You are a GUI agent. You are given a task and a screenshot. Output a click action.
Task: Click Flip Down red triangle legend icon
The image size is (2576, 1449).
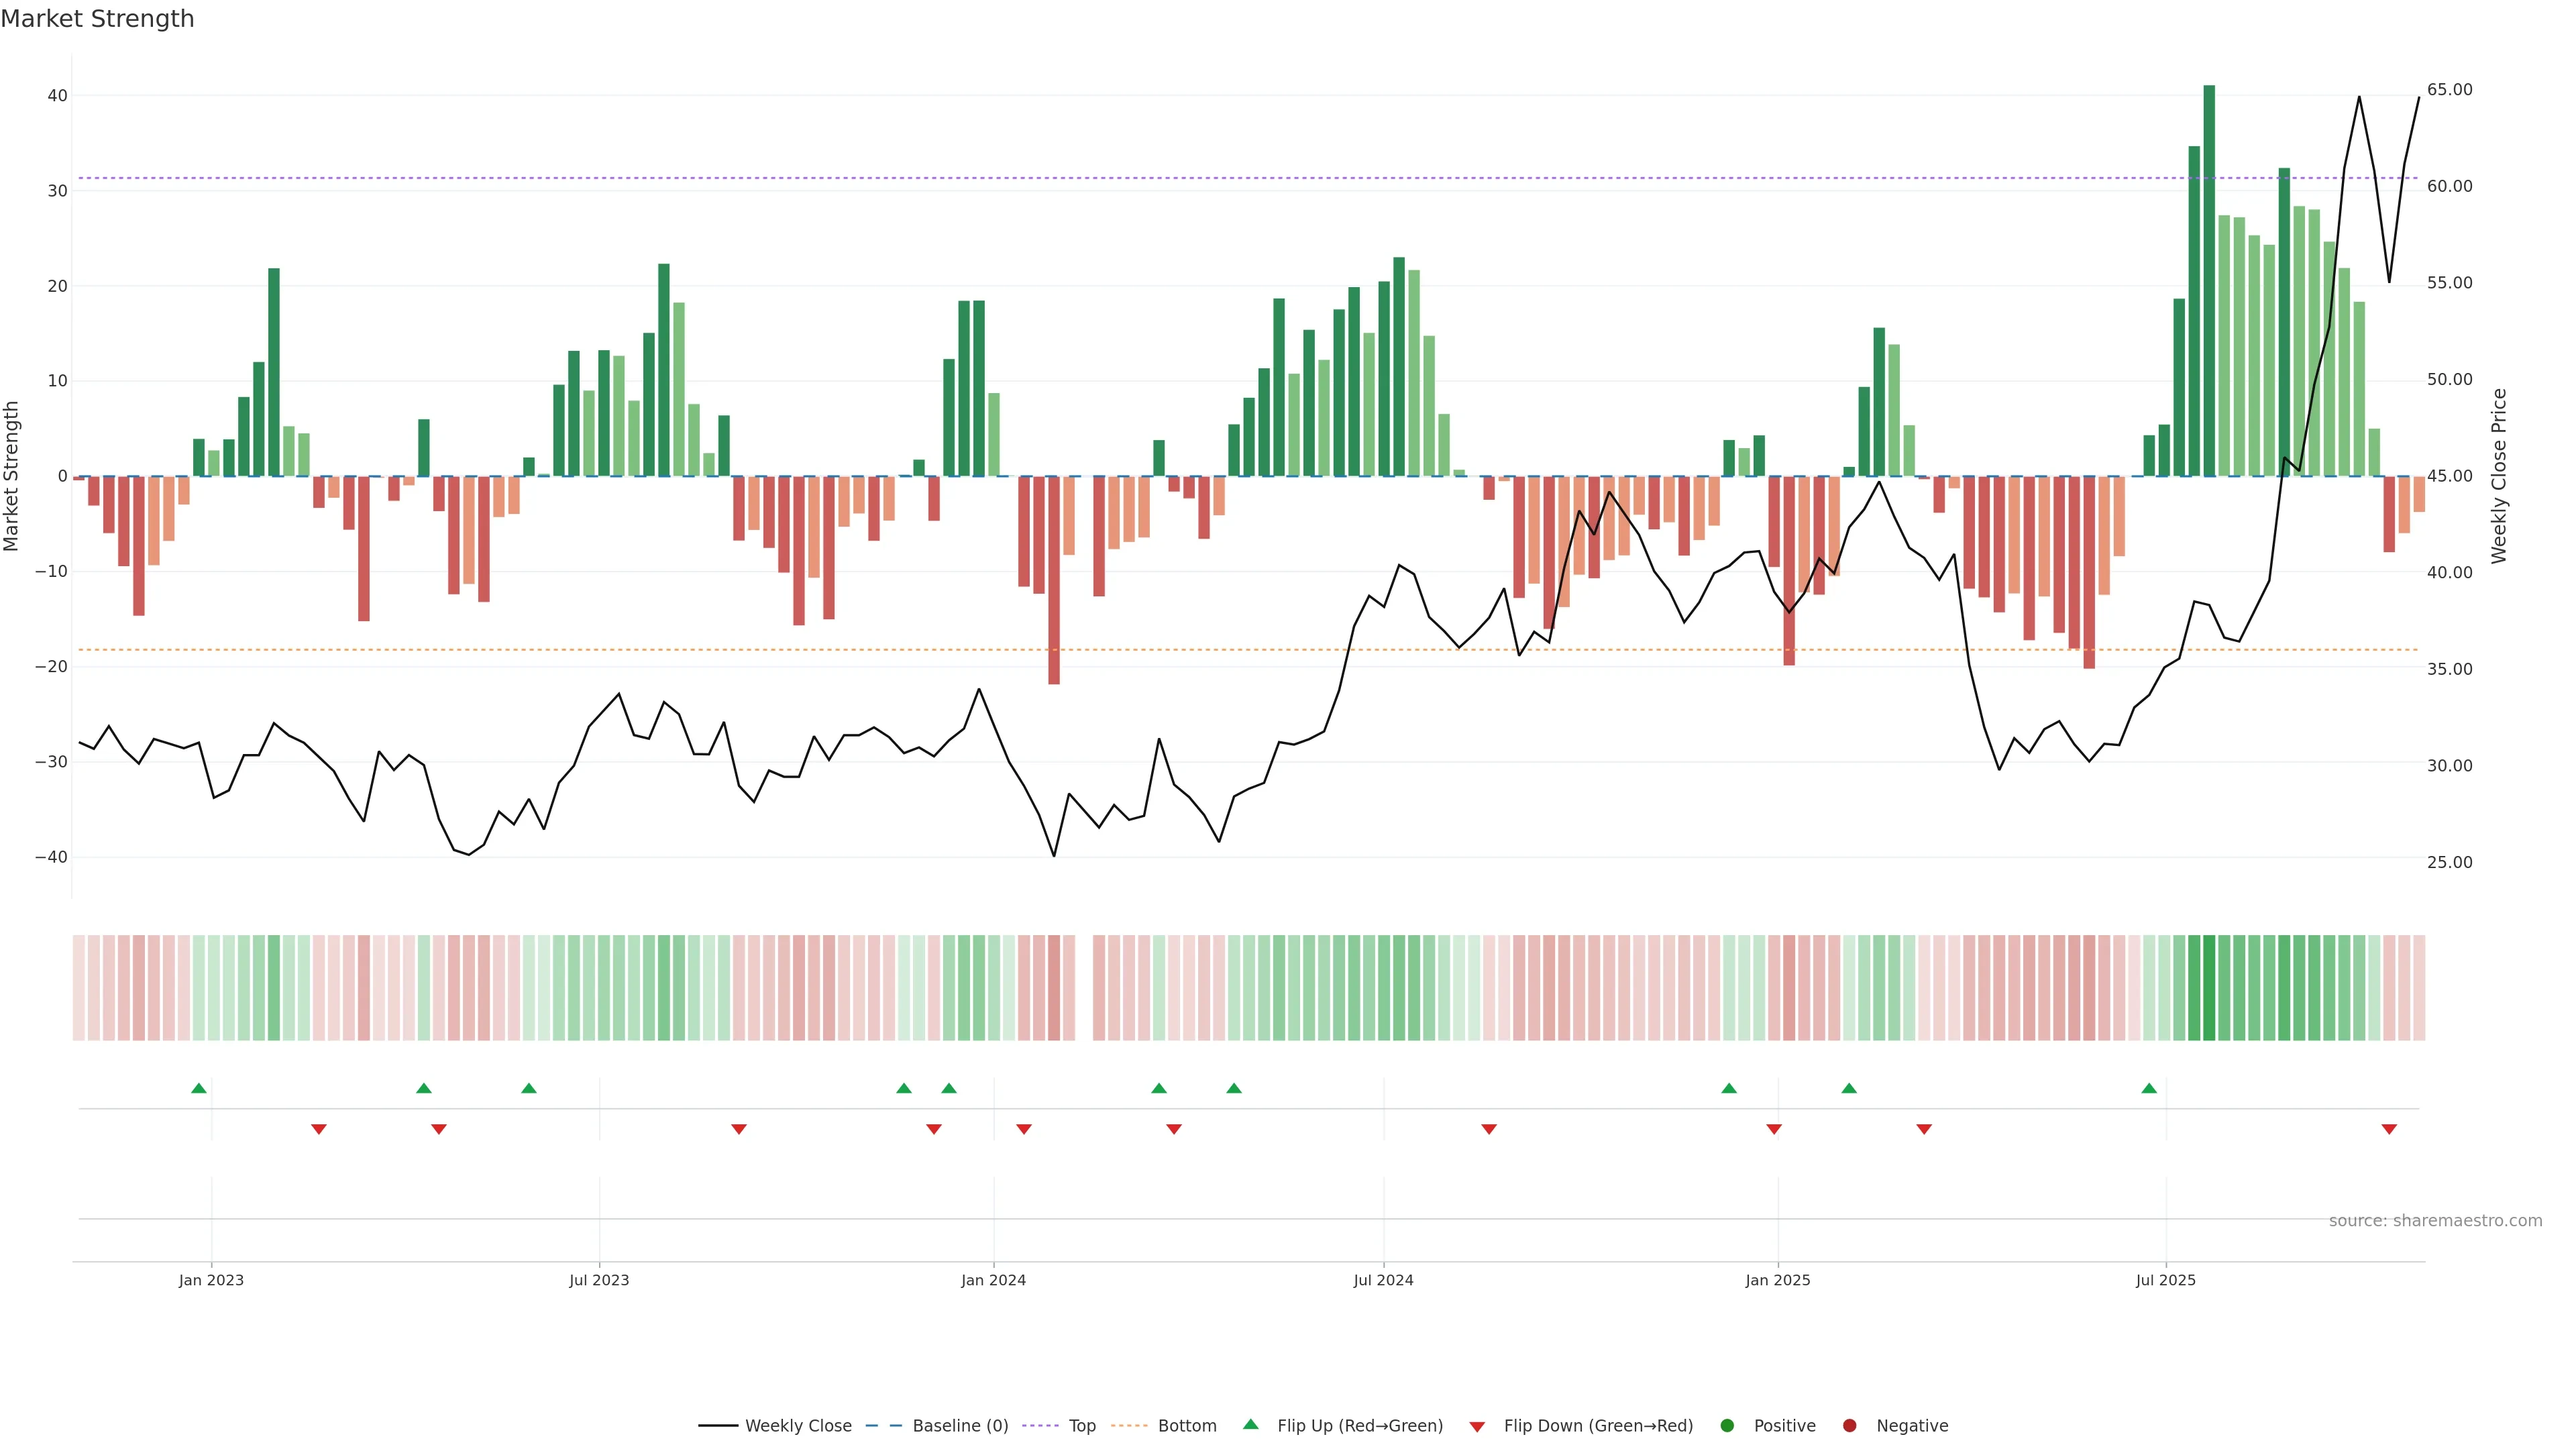point(1477,1426)
